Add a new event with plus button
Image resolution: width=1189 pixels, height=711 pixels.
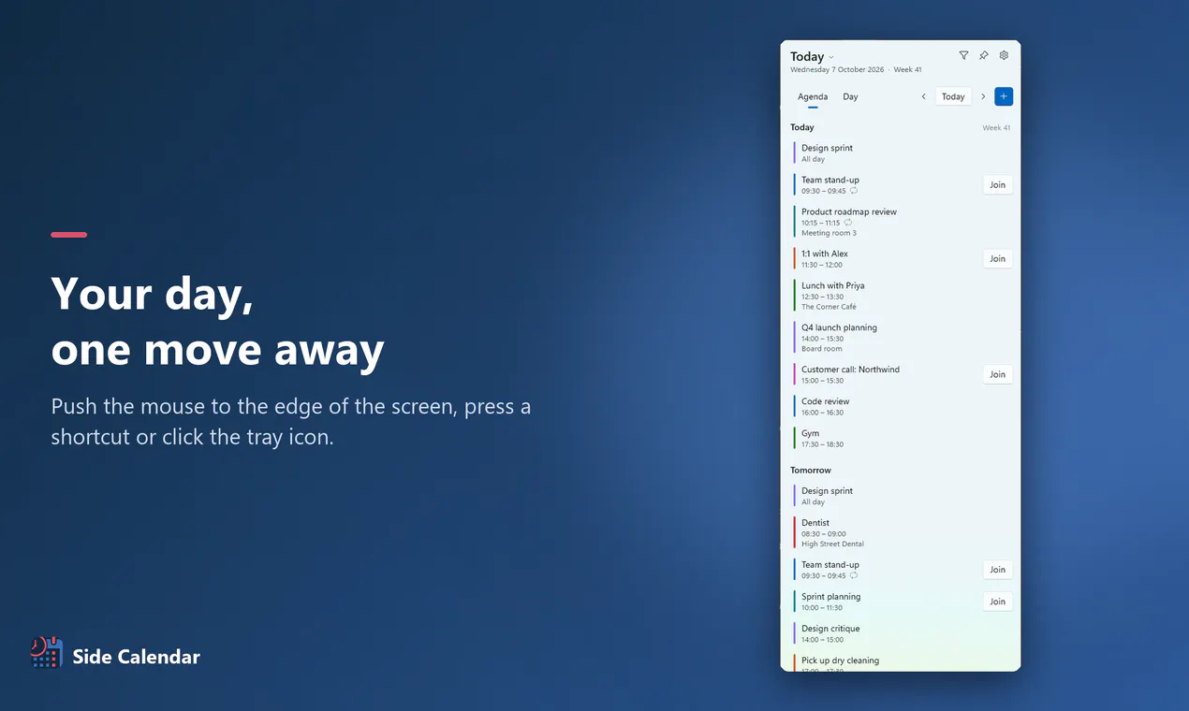(1004, 96)
